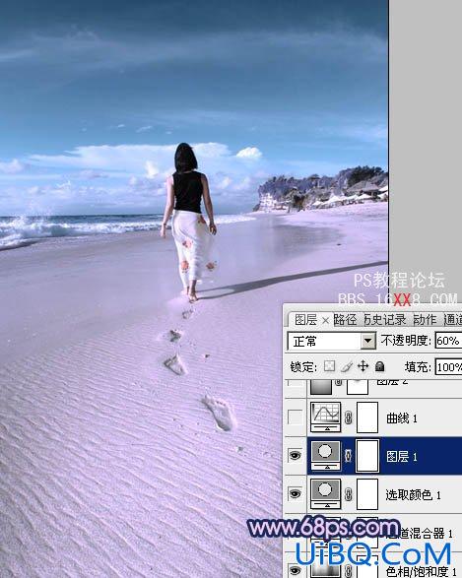Hide the 图层 1 layer with its eye
This screenshot has width=462, height=578.
[295, 456]
